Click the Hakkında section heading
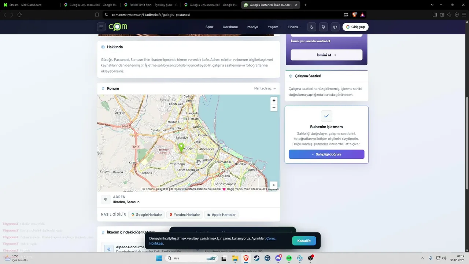Screen dimensions: 469x264 tap(115, 47)
